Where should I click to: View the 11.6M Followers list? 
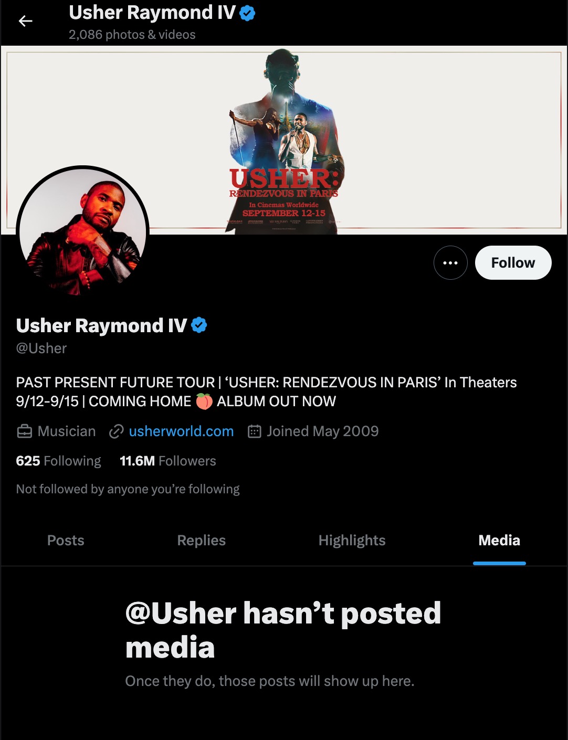coord(168,461)
